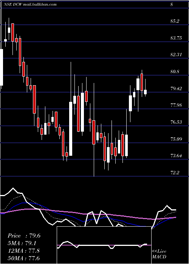Click the NSE DCW chart title
Image resolution: width=189 pixels, height=264 pixels.
30,5
